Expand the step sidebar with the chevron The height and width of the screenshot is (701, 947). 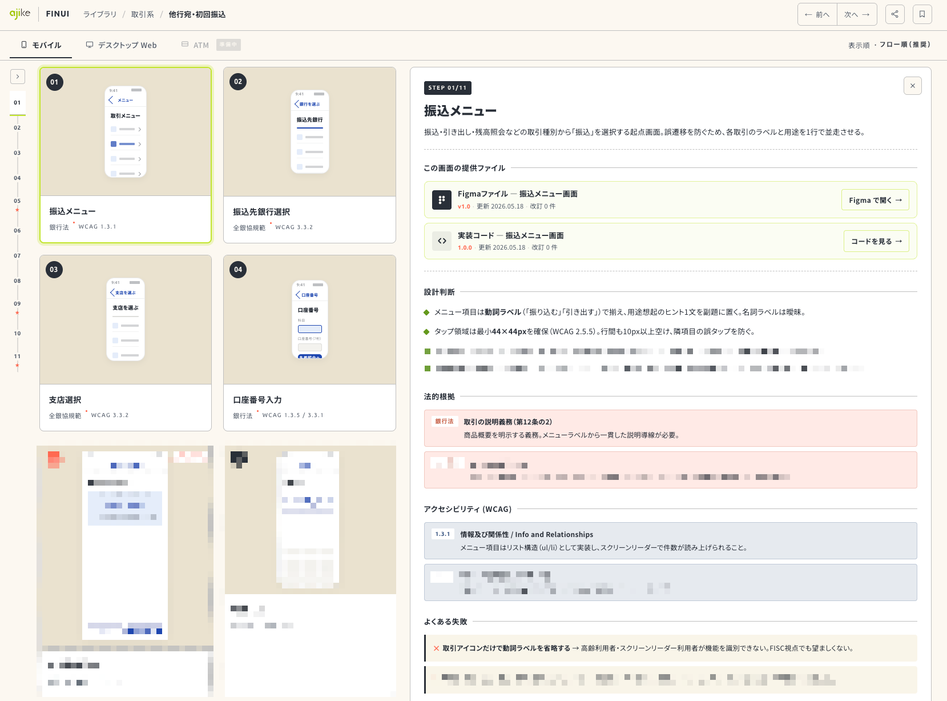coord(18,77)
